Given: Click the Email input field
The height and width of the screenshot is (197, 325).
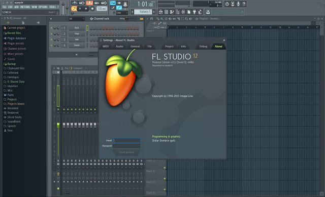Looking at the screenshot, I should (126, 141).
